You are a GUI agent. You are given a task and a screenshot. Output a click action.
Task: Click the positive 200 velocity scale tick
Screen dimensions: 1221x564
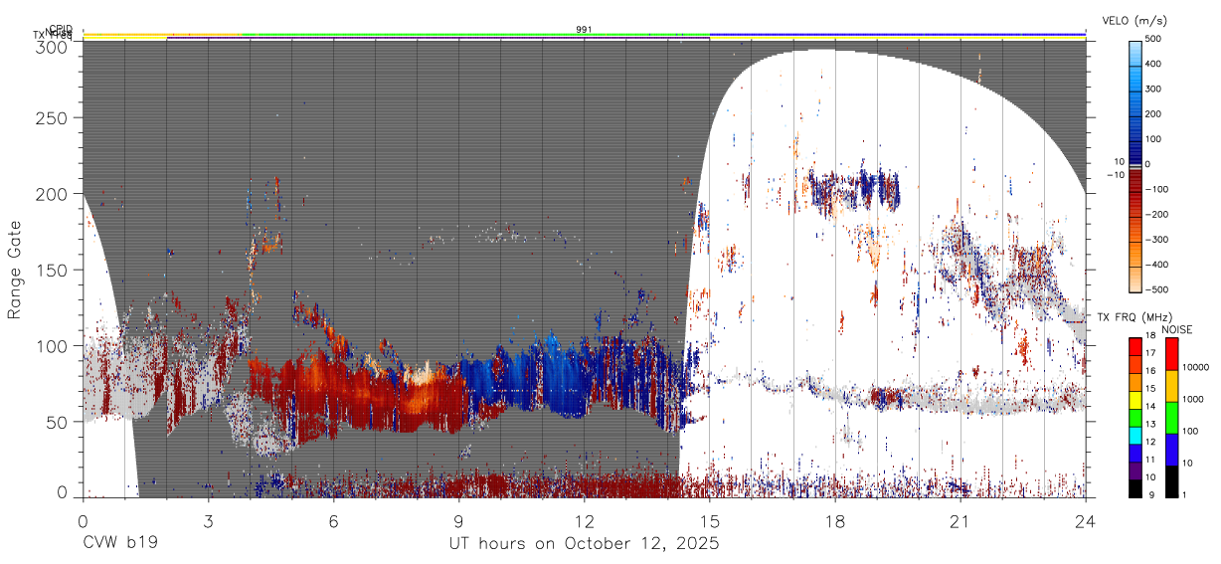tap(1155, 114)
